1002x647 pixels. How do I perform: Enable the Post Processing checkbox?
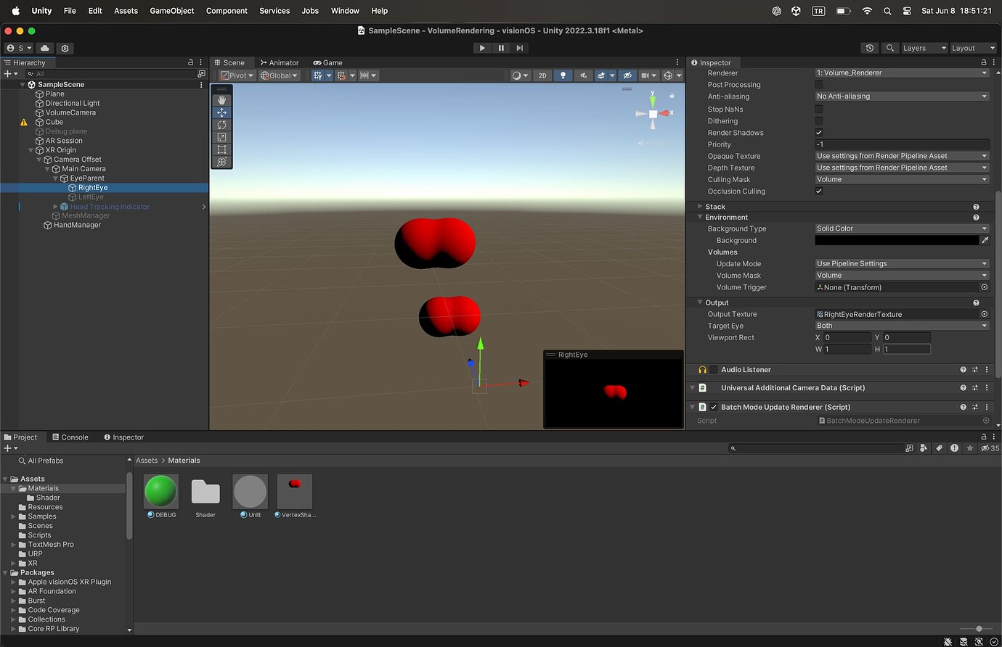[819, 84]
